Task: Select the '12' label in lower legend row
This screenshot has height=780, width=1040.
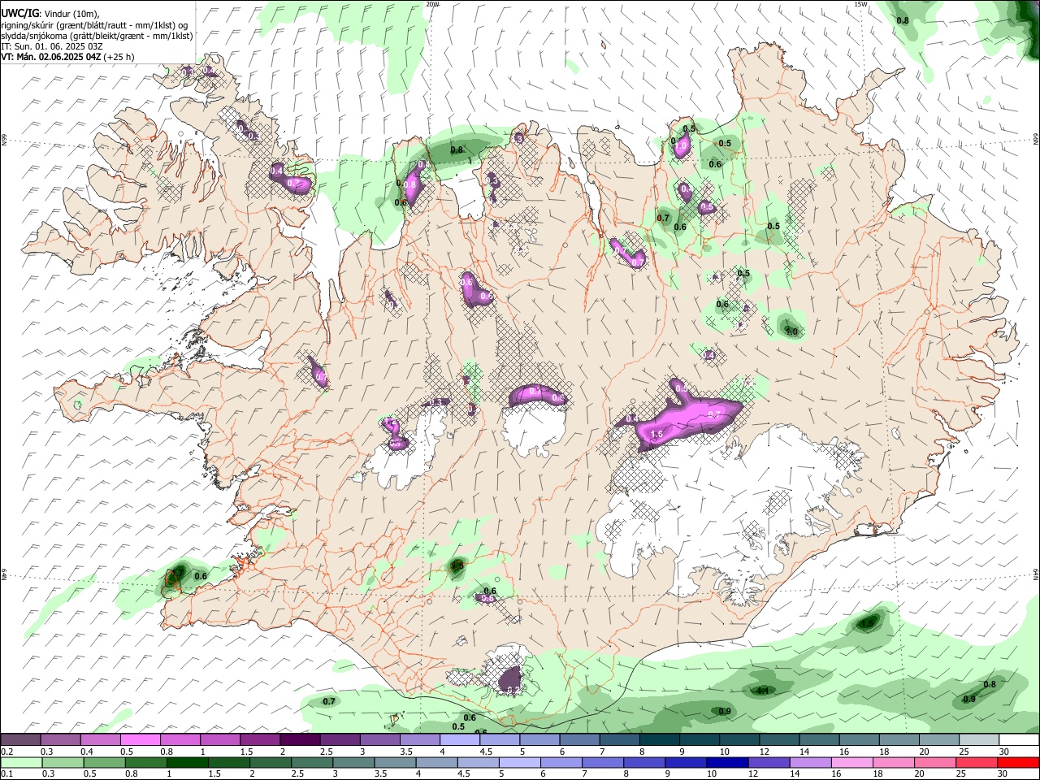Action: click(752, 774)
